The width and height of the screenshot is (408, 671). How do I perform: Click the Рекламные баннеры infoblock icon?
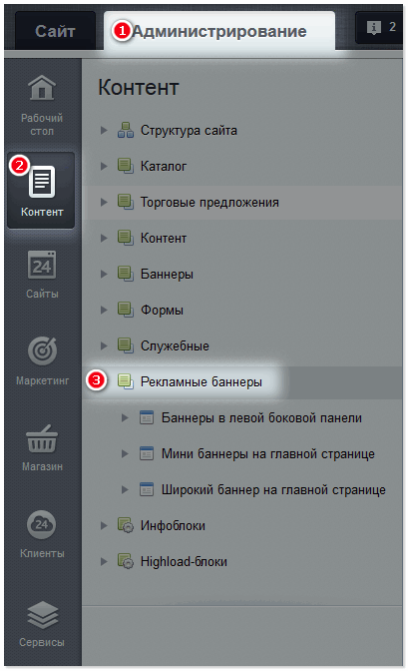coord(126,381)
